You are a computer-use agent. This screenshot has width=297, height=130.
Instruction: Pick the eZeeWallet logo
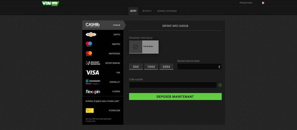coord(93,82)
